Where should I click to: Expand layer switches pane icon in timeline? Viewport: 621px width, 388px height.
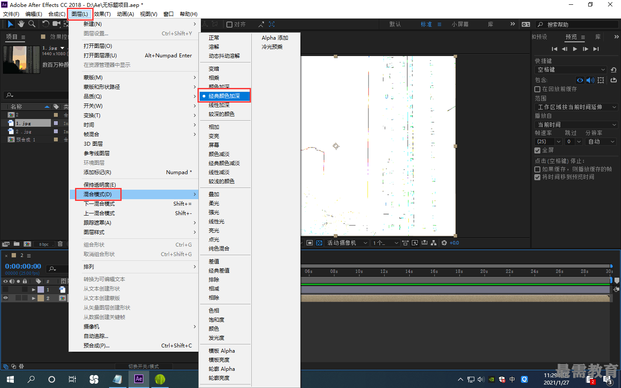point(6,366)
